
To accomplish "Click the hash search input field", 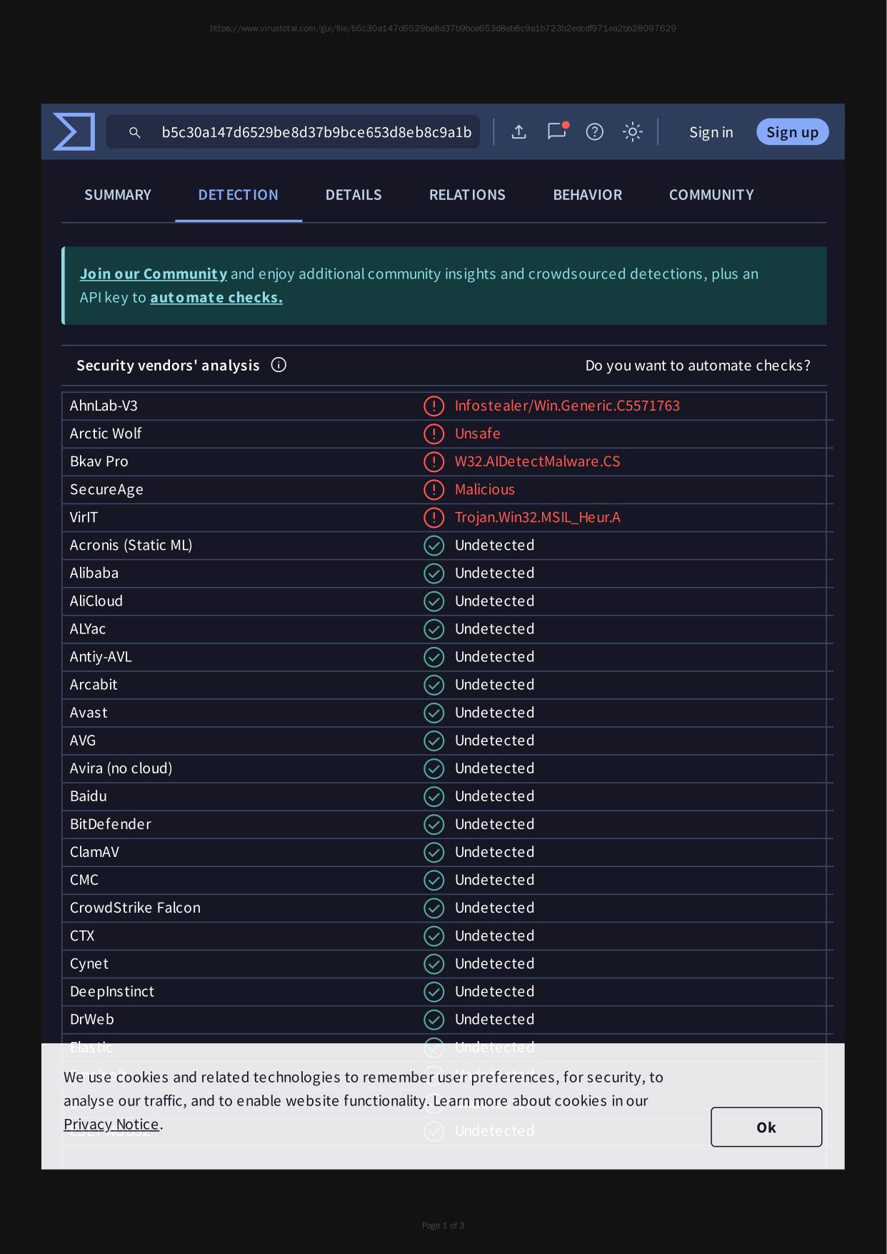I will (316, 133).
